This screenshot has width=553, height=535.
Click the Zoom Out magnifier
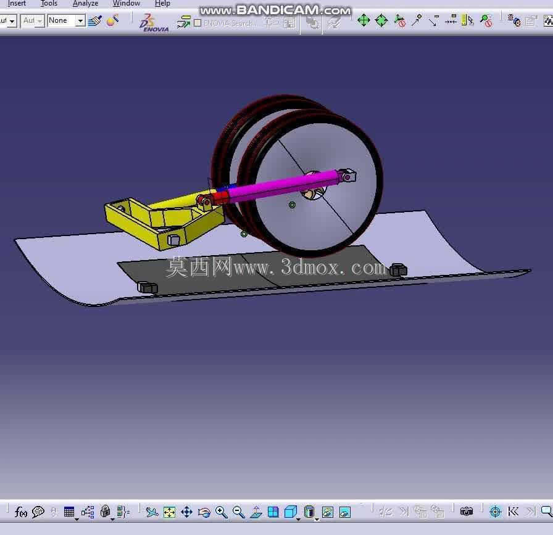click(239, 512)
